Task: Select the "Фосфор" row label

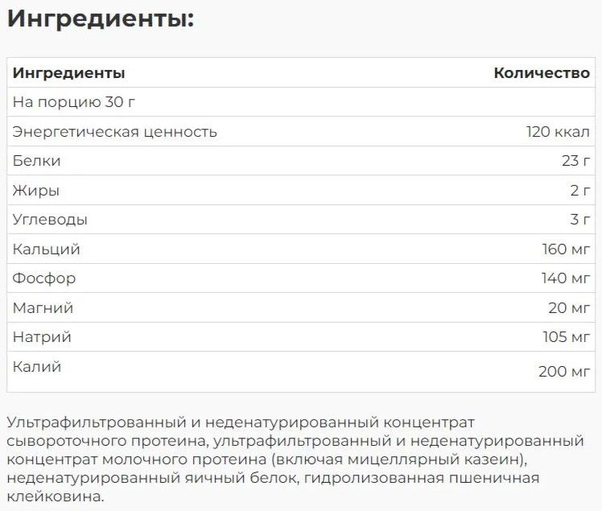Action: pos(44,278)
